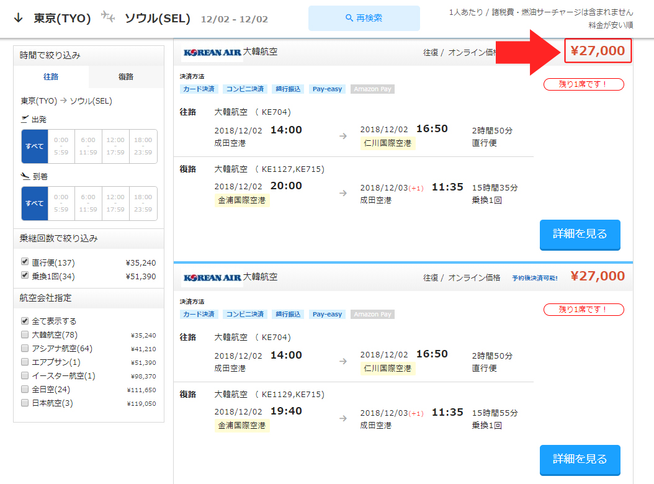The height and width of the screenshot is (484, 654).
Task: Click the ソウル(SEL) destination label in header
Action: tap(158, 18)
